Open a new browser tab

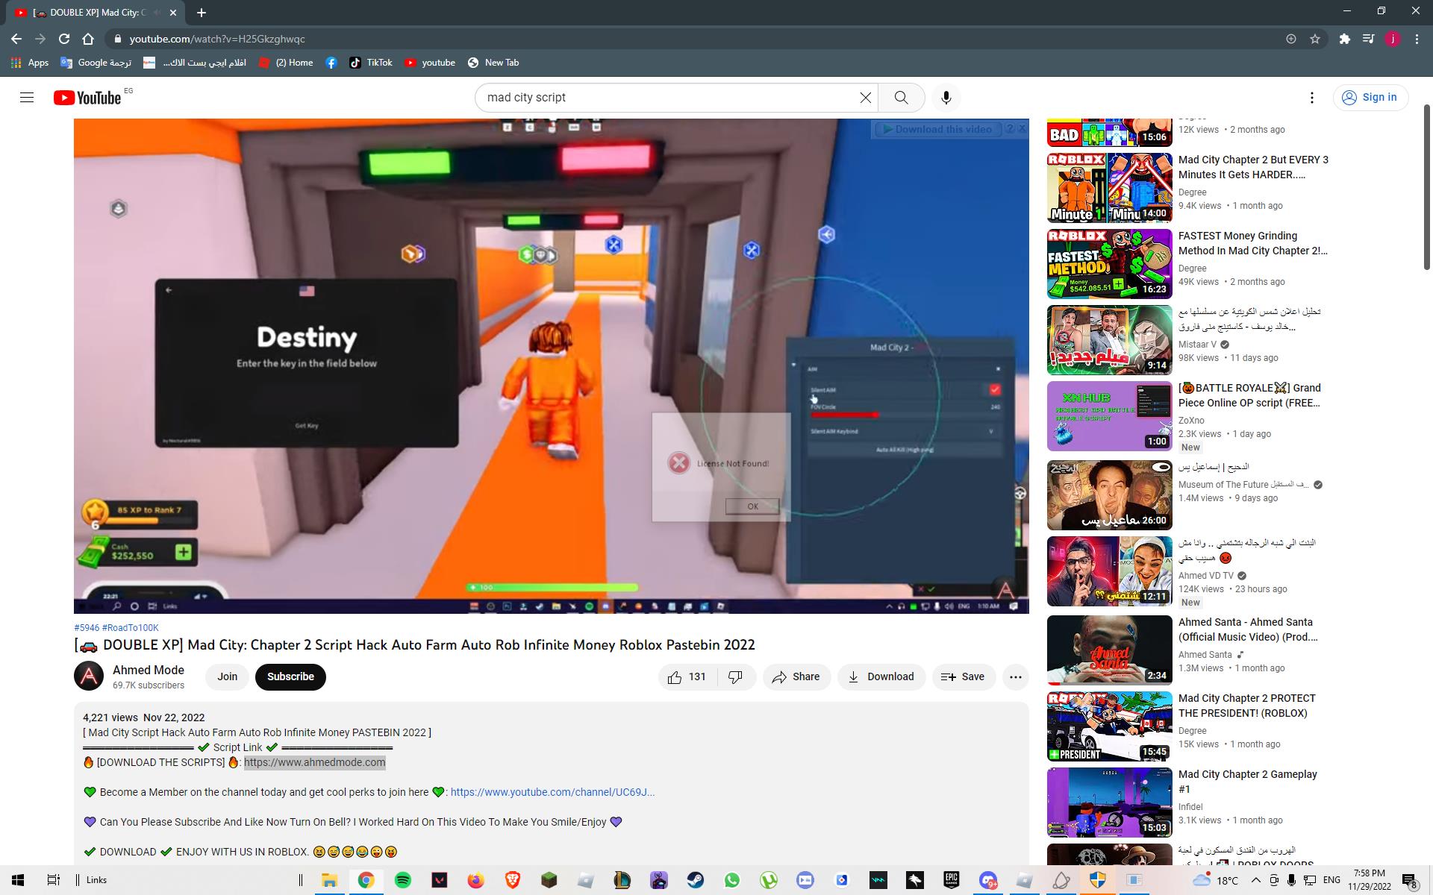202,13
